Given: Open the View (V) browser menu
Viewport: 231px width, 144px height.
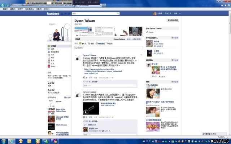Looking at the screenshot, I should pyautogui.click(x=20, y=9).
